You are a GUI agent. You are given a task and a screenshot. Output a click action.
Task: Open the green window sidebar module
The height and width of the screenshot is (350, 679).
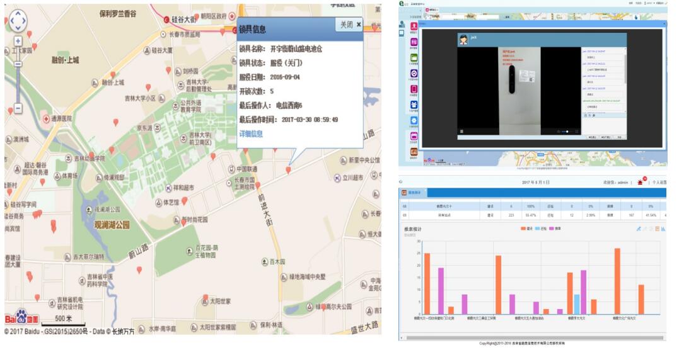click(414, 57)
